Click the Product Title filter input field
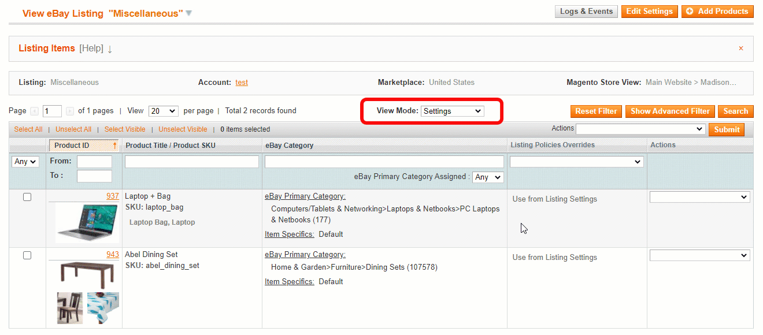Screen dimensions: 763x335 (x=191, y=161)
